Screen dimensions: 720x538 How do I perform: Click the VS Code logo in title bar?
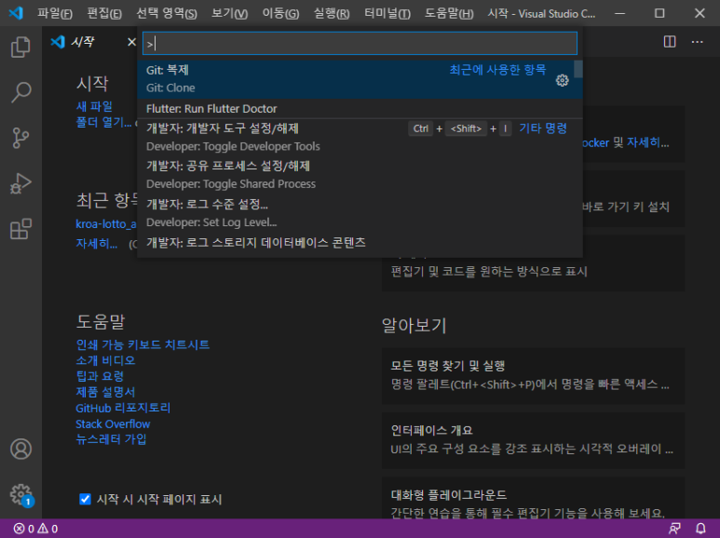pos(16,13)
